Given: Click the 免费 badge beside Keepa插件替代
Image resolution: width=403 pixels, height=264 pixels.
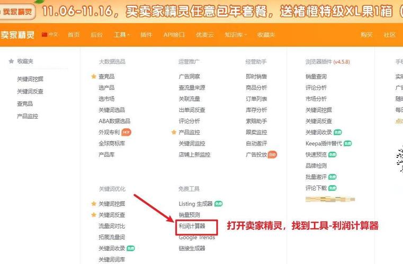Looking at the screenshot, I should 347,143.
